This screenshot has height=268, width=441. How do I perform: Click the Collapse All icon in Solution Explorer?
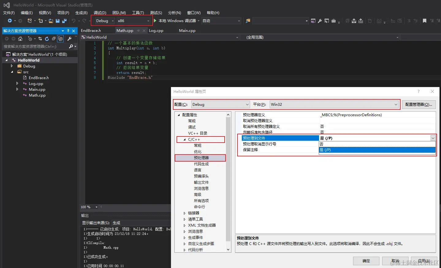point(54,39)
